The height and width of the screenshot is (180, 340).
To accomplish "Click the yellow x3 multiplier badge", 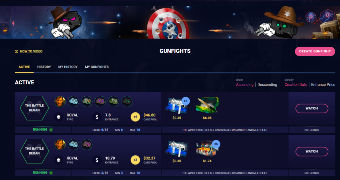I will pyautogui.click(x=135, y=160).
